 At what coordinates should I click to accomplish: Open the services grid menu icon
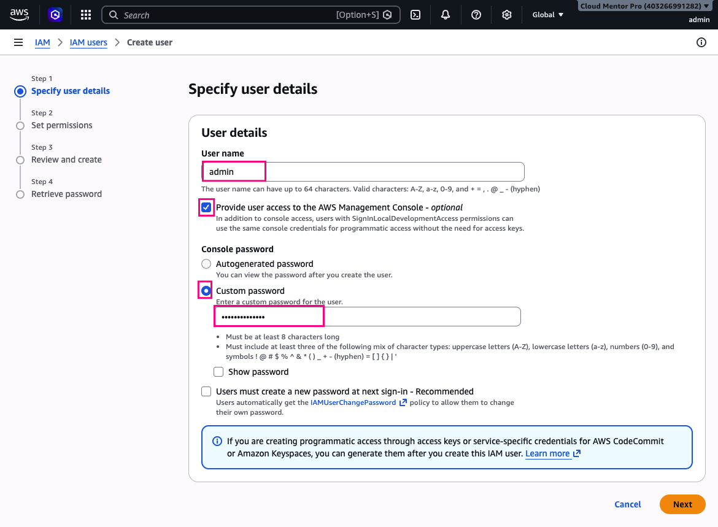click(86, 15)
